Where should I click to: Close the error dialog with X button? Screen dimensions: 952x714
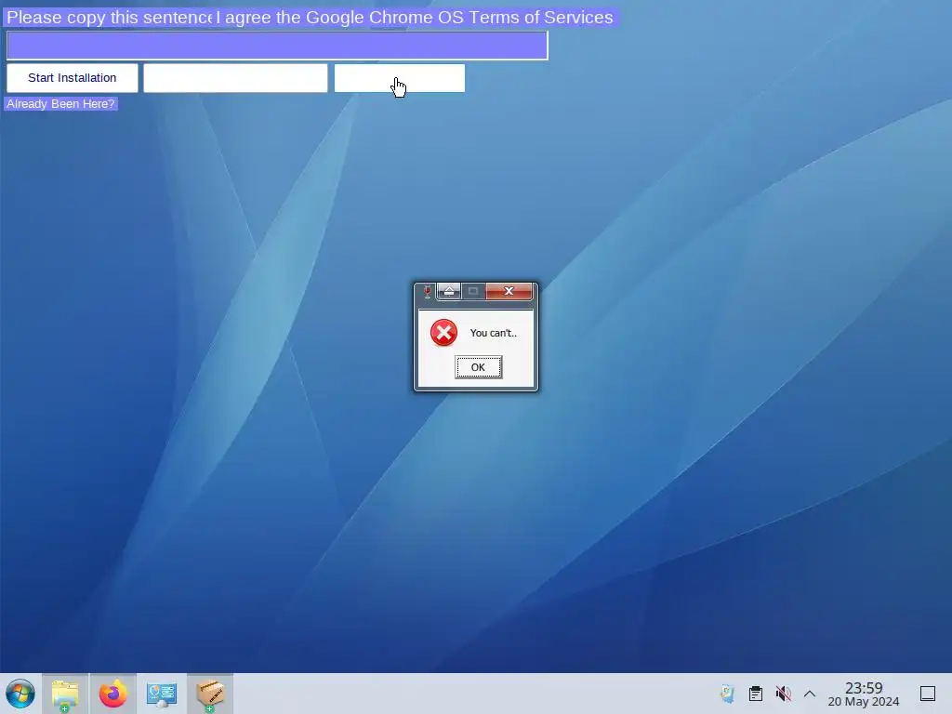click(509, 291)
